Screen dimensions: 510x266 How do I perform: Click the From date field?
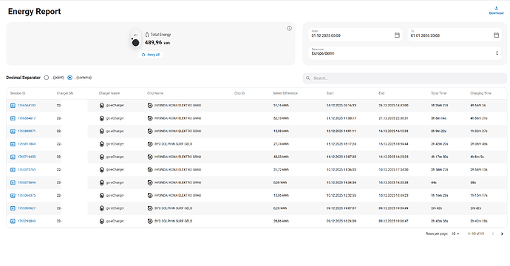[x=356, y=35]
